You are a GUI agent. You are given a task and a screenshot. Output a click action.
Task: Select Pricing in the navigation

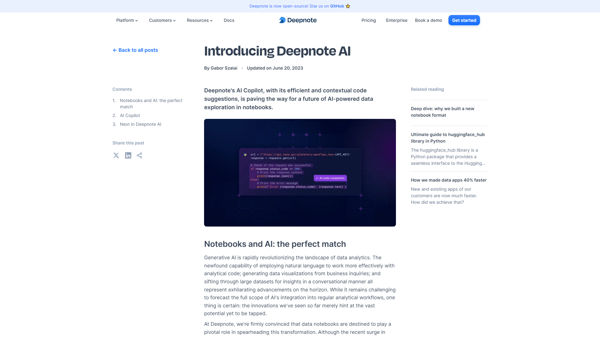pyautogui.click(x=368, y=20)
